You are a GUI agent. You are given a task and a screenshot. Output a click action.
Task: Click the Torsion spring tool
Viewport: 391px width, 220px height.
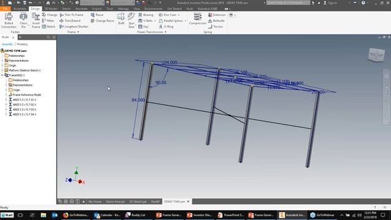[x=216, y=26]
